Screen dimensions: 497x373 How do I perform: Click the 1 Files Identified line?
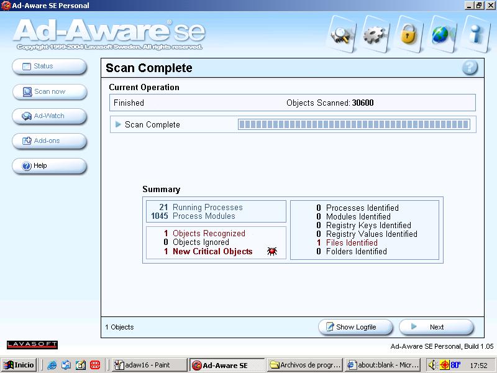tap(347, 242)
